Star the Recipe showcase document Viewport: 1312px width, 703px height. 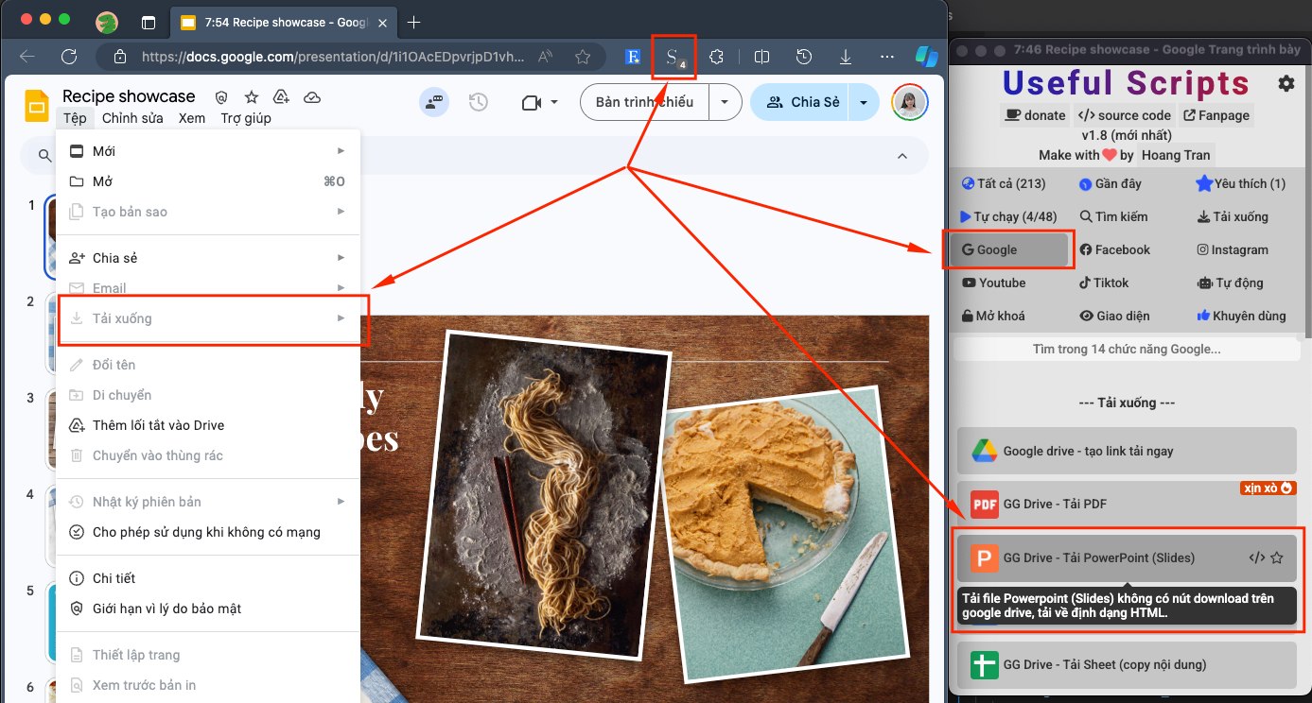pyautogui.click(x=251, y=96)
